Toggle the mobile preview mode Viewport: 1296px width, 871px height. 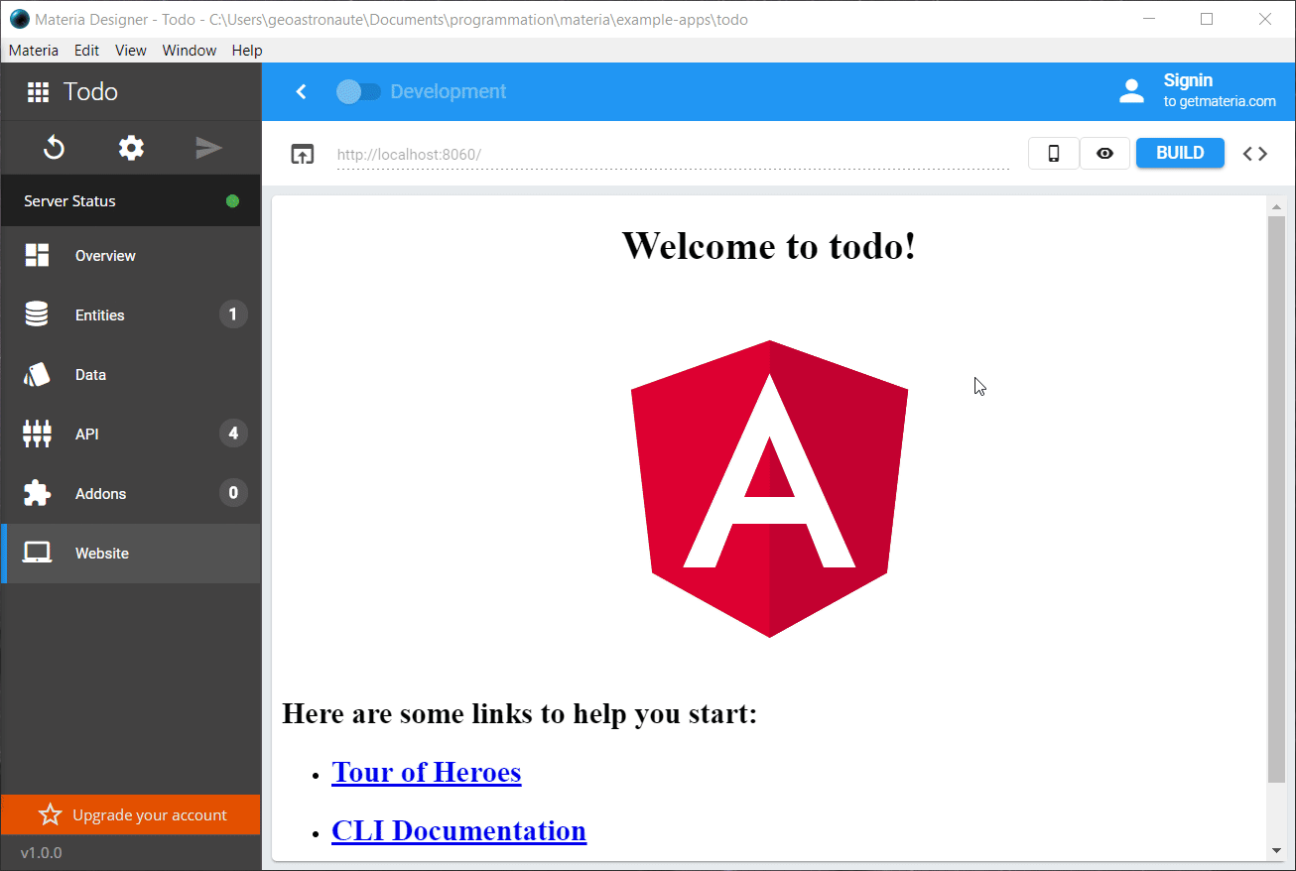tap(1053, 153)
